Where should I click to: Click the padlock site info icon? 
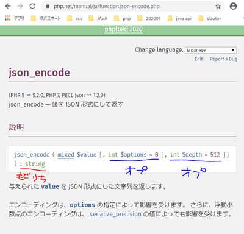click(48, 6)
